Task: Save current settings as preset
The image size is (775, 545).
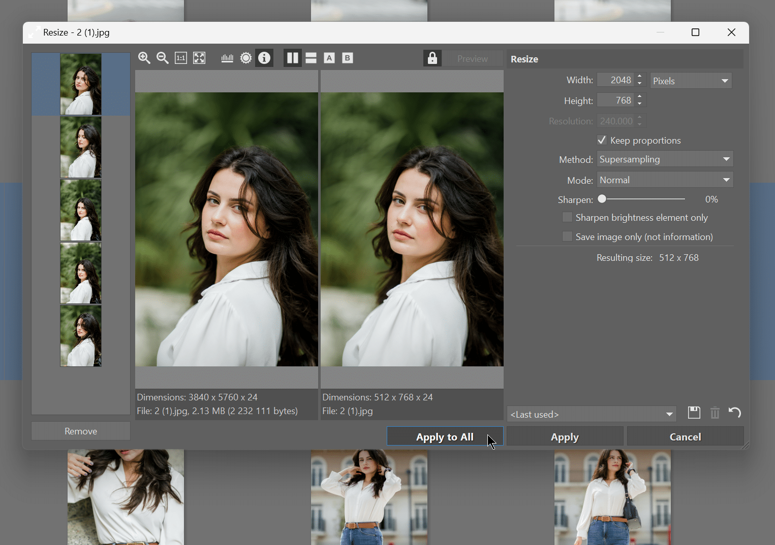Action: [x=694, y=413]
